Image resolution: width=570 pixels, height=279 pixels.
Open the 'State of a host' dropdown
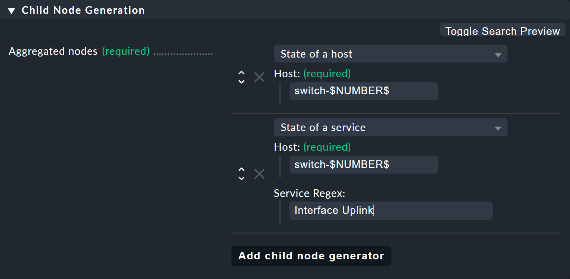tap(390, 54)
